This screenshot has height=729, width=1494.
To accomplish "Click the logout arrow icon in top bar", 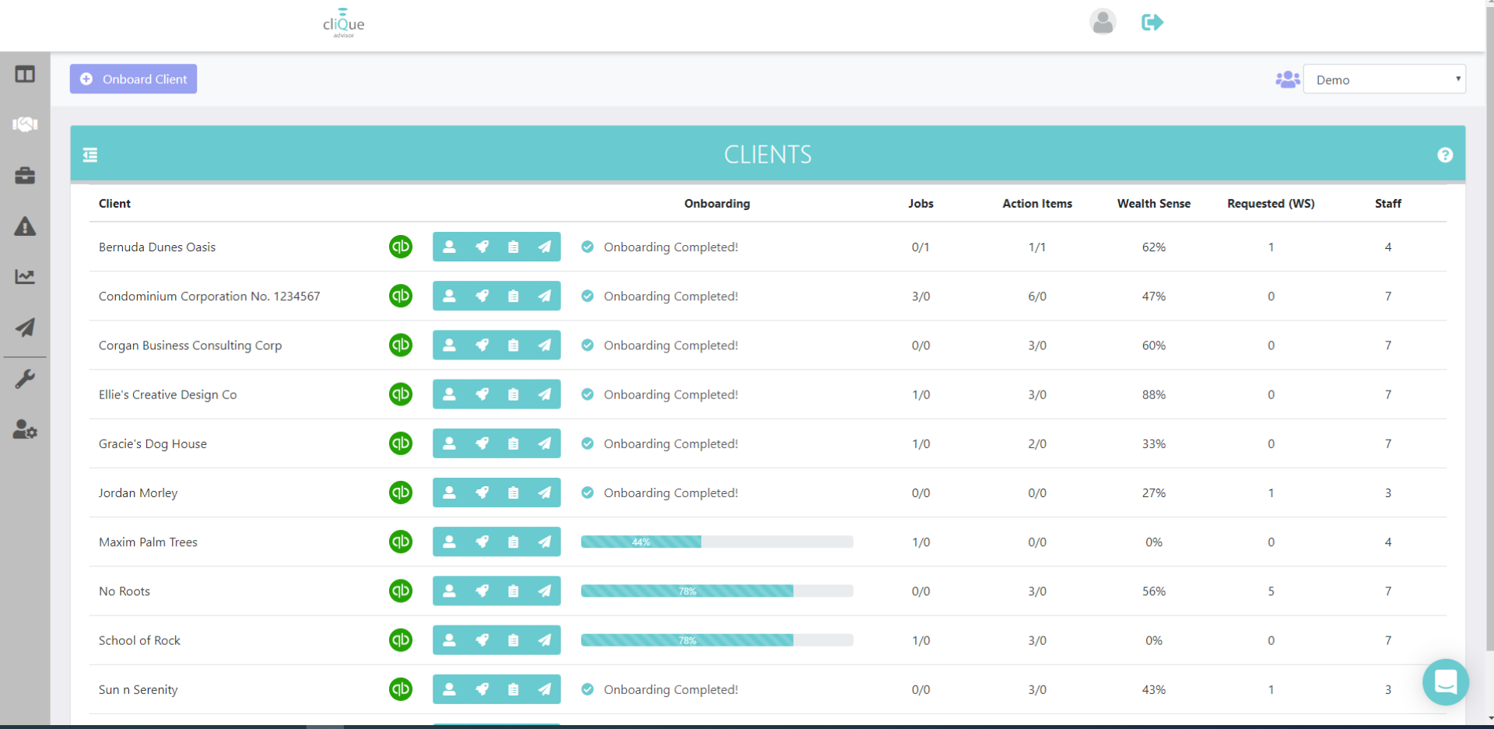I will coord(1152,23).
